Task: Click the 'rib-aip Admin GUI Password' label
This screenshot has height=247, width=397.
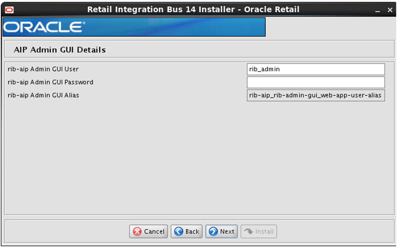Action: pyautogui.click(x=50, y=82)
